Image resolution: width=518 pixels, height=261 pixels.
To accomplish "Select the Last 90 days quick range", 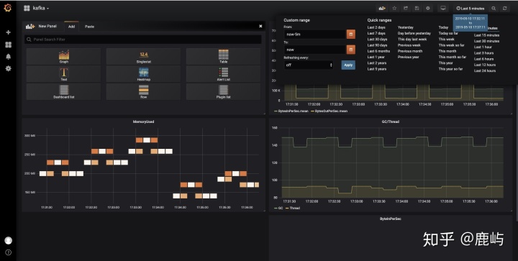I will (x=377, y=45).
